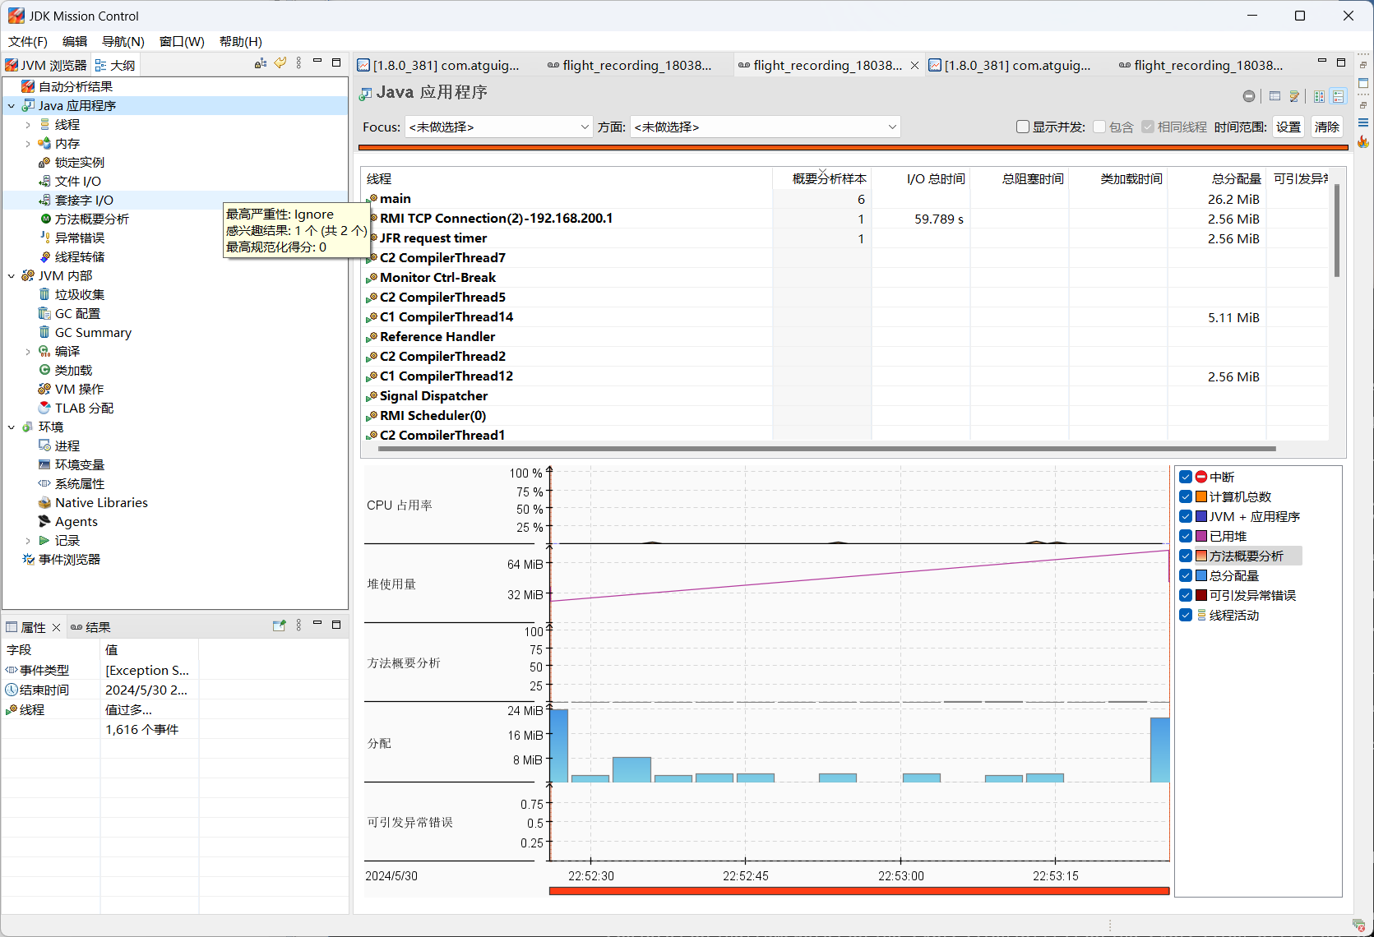The image size is (1374, 937).
Task: Click the 设置 time range button
Action: click(x=1288, y=127)
